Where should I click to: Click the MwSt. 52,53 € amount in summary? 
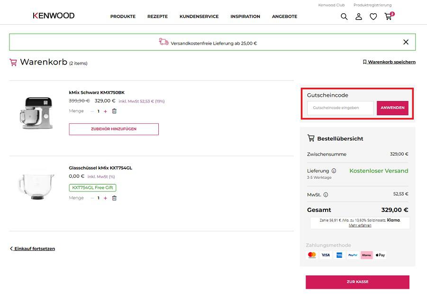(x=400, y=194)
